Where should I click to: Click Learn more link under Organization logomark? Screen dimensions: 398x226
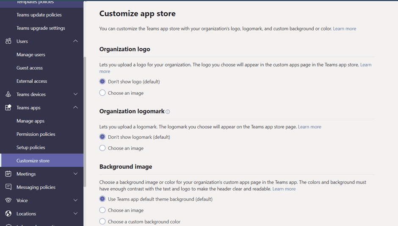click(310, 127)
